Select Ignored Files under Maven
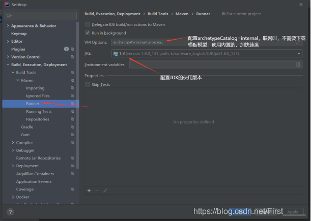 pos(38,96)
